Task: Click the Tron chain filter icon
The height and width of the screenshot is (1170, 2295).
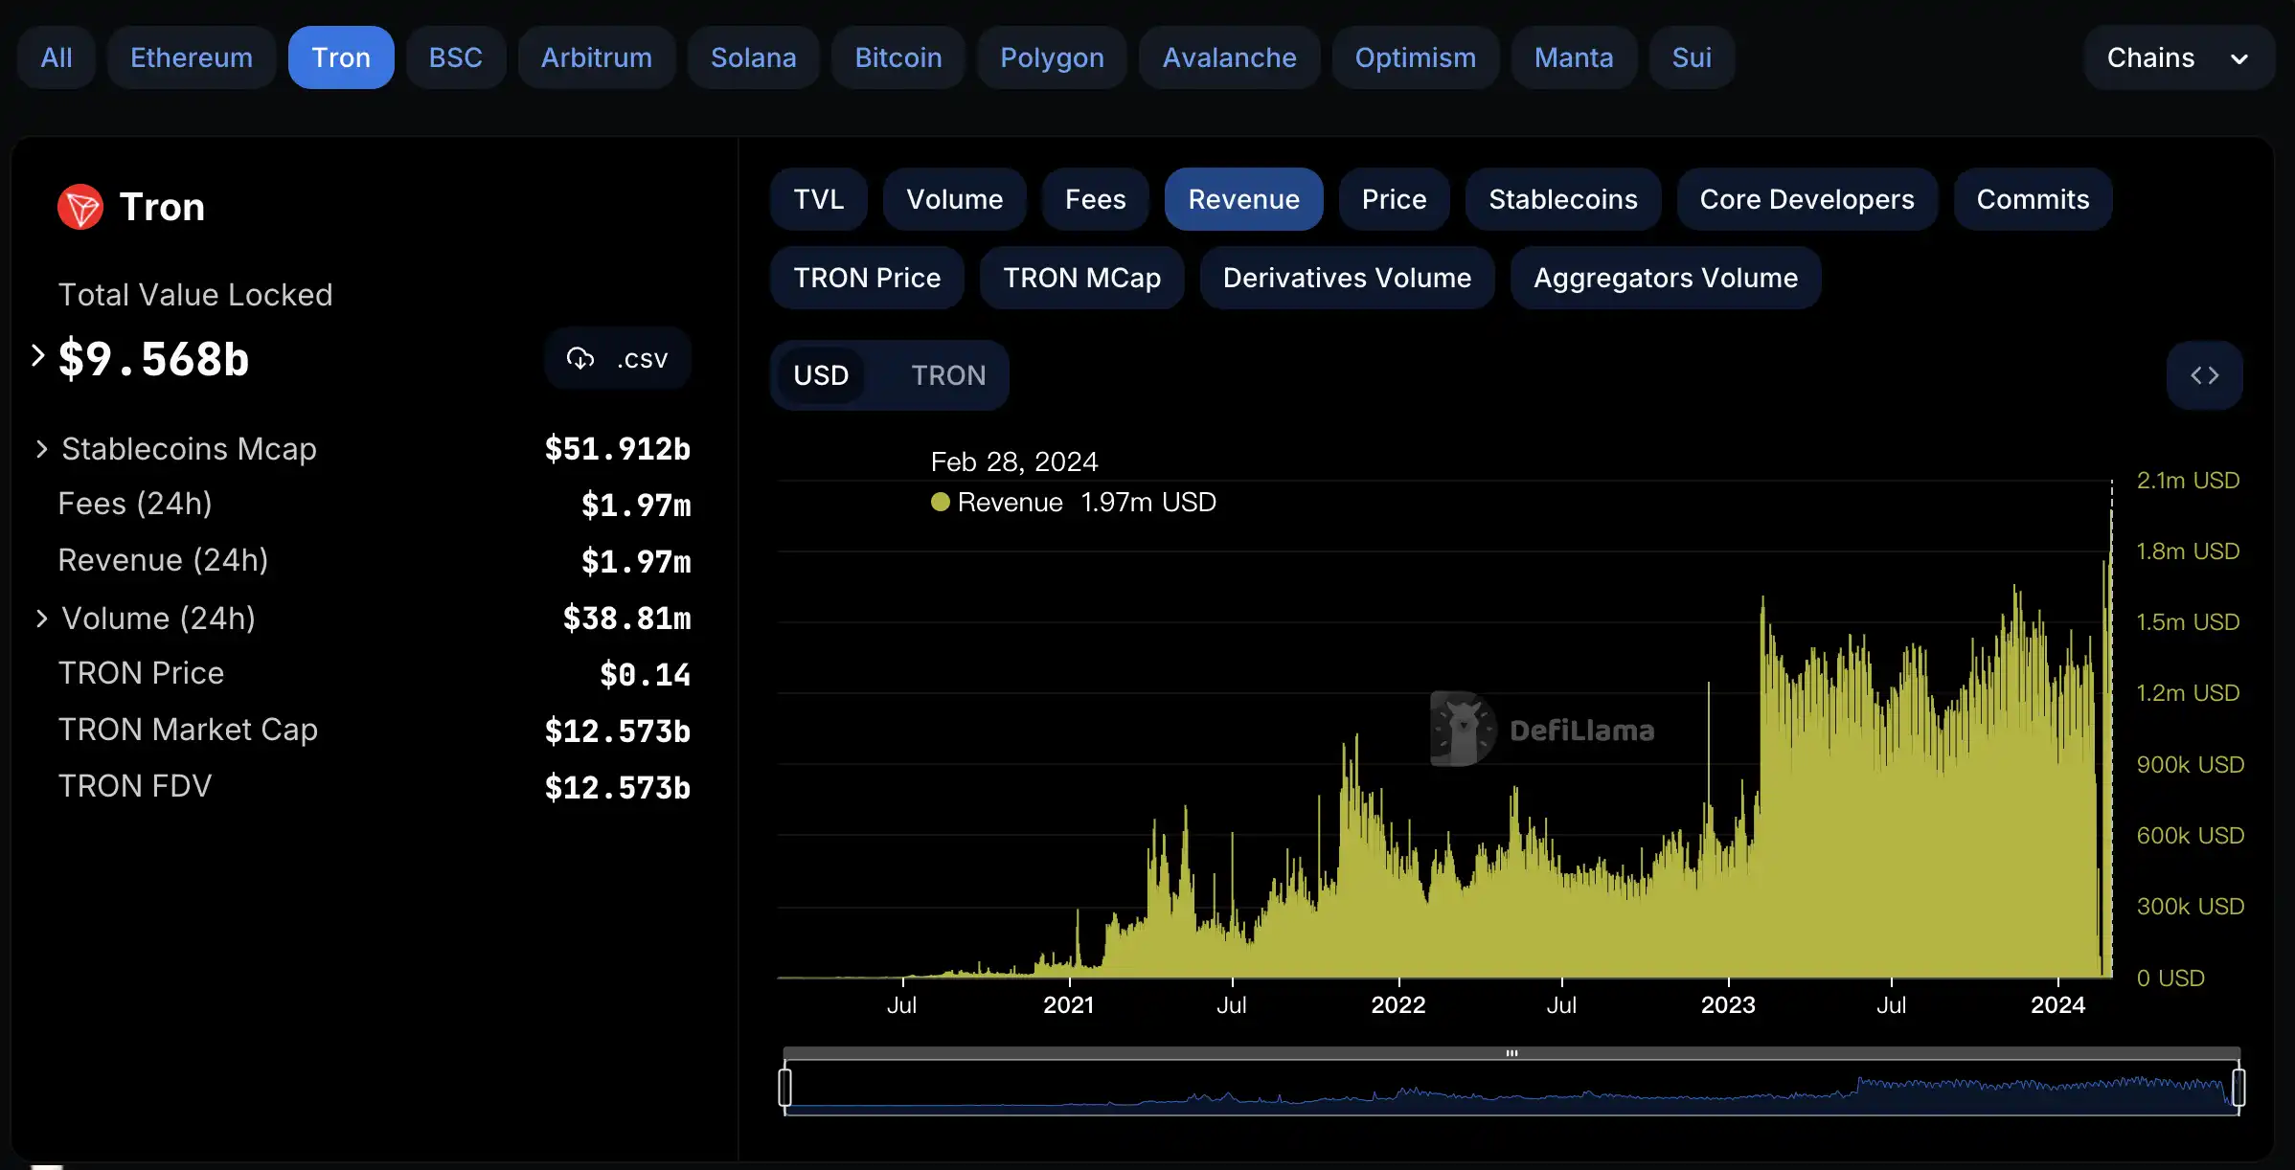Action: coord(340,56)
